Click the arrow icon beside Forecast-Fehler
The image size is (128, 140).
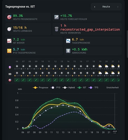click(x=57, y=17)
